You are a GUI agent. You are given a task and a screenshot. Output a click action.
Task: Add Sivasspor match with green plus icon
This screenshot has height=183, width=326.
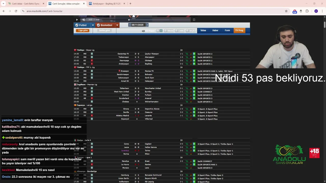[194, 71]
